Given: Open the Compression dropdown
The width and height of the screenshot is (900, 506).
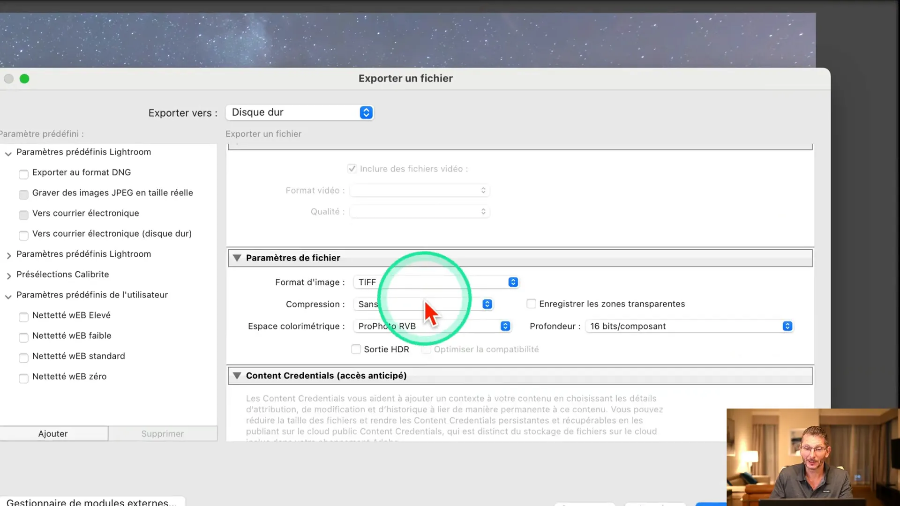Looking at the screenshot, I should (423, 304).
